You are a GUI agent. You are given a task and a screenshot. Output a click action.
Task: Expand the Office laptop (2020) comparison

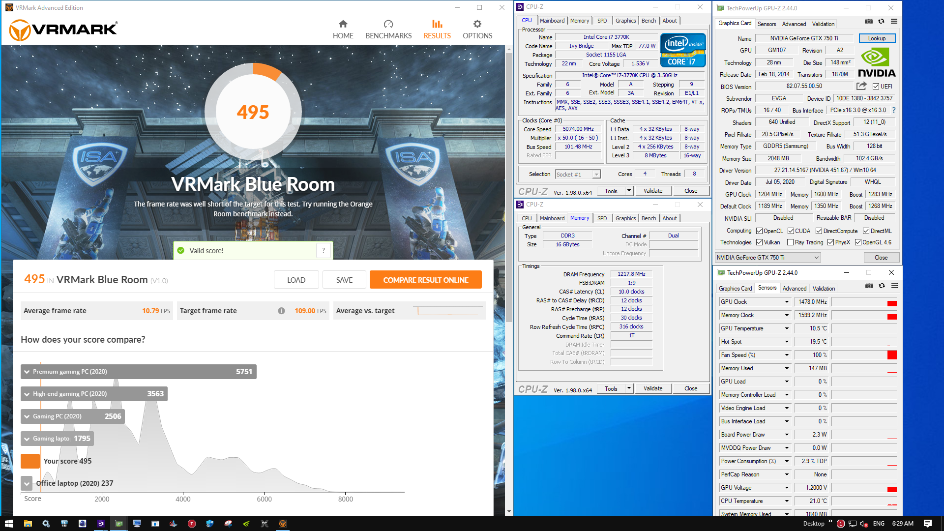pos(27,483)
